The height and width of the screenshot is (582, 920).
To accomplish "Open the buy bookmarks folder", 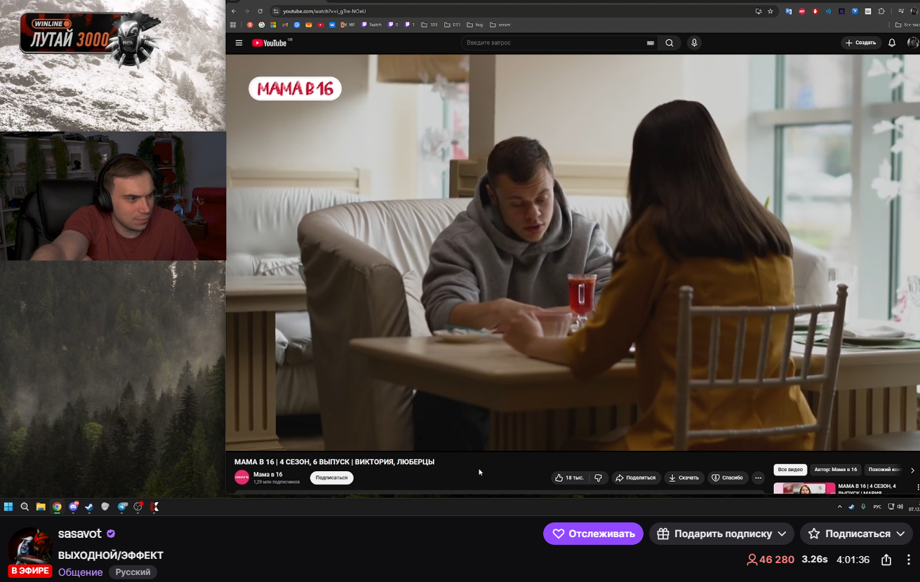I will click(x=475, y=25).
